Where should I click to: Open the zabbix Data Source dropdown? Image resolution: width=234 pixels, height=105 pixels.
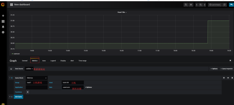point(29,69)
